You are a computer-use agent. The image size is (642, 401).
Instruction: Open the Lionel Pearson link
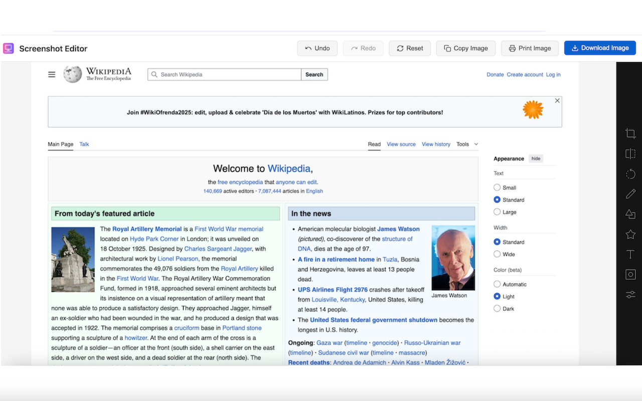point(178,259)
